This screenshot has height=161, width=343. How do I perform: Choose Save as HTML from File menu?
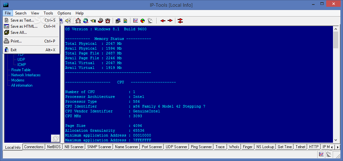(x=31, y=26)
